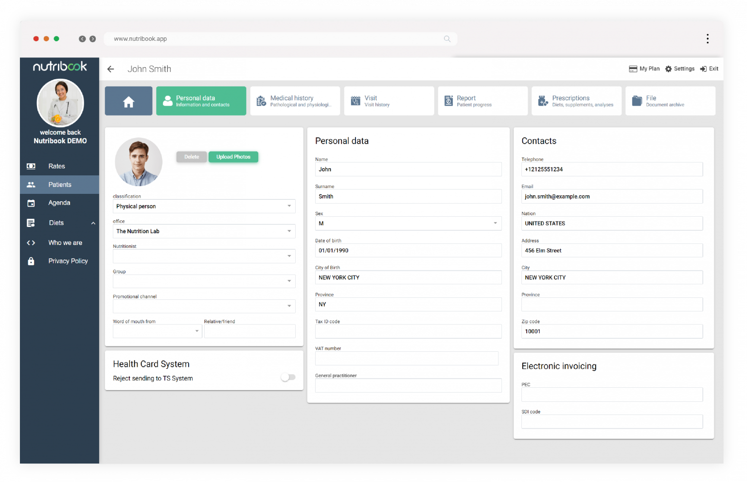Click the patient profile photo
This screenshot has height=482, width=747.
click(139, 162)
